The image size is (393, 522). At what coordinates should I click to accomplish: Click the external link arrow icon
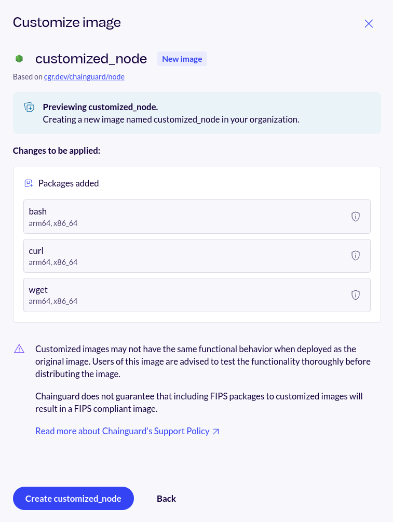tap(216, 431)
